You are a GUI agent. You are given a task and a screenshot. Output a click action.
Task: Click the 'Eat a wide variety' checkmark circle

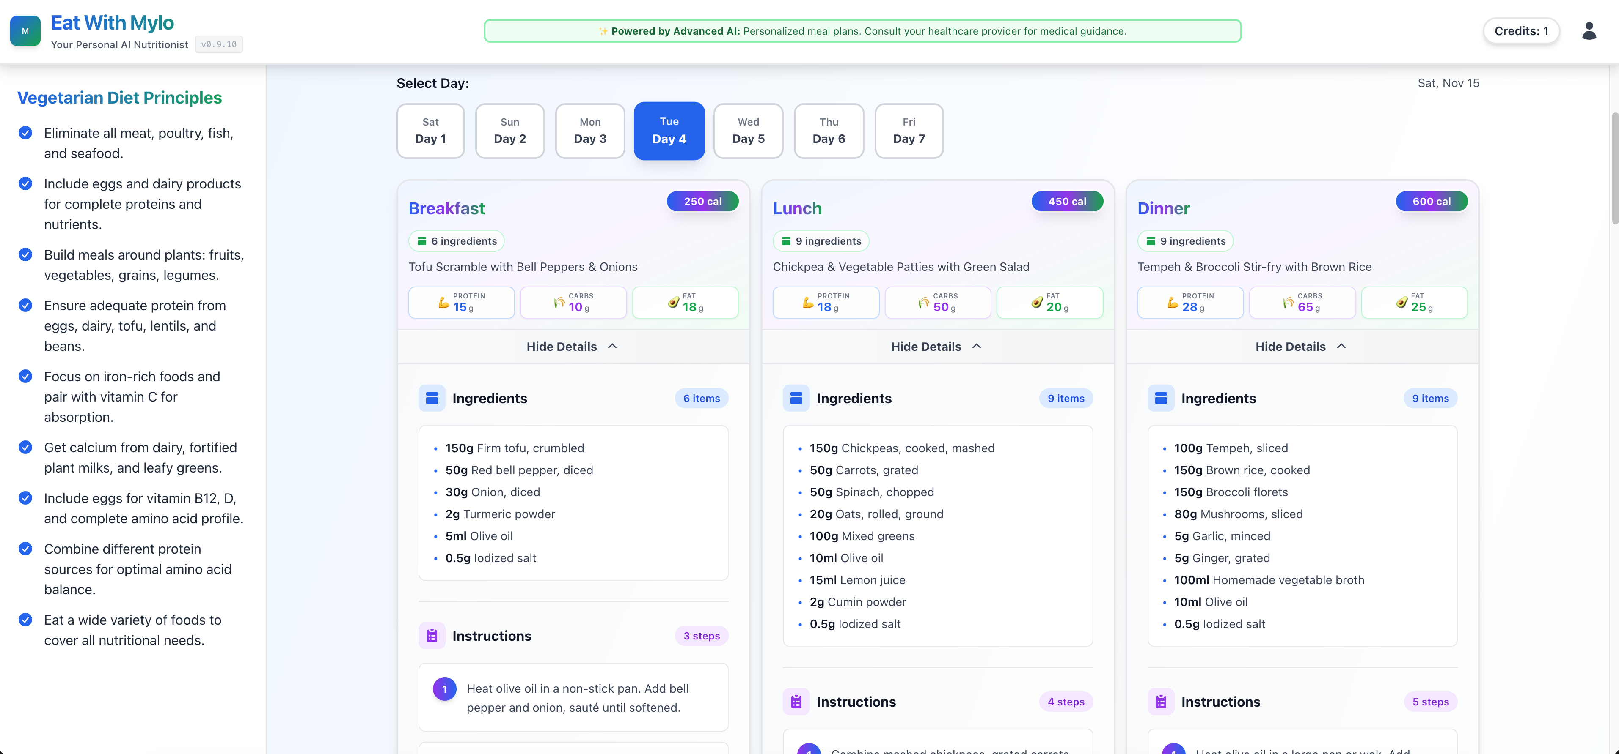click(25, 619)
